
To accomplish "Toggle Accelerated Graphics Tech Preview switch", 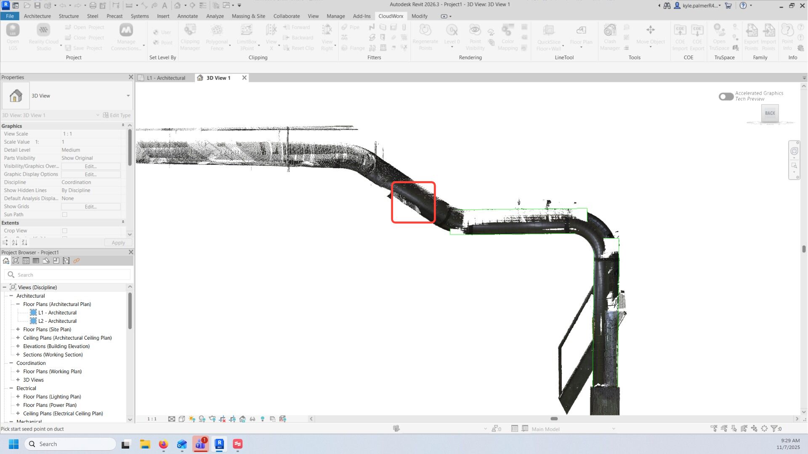I will pos(726,96).
